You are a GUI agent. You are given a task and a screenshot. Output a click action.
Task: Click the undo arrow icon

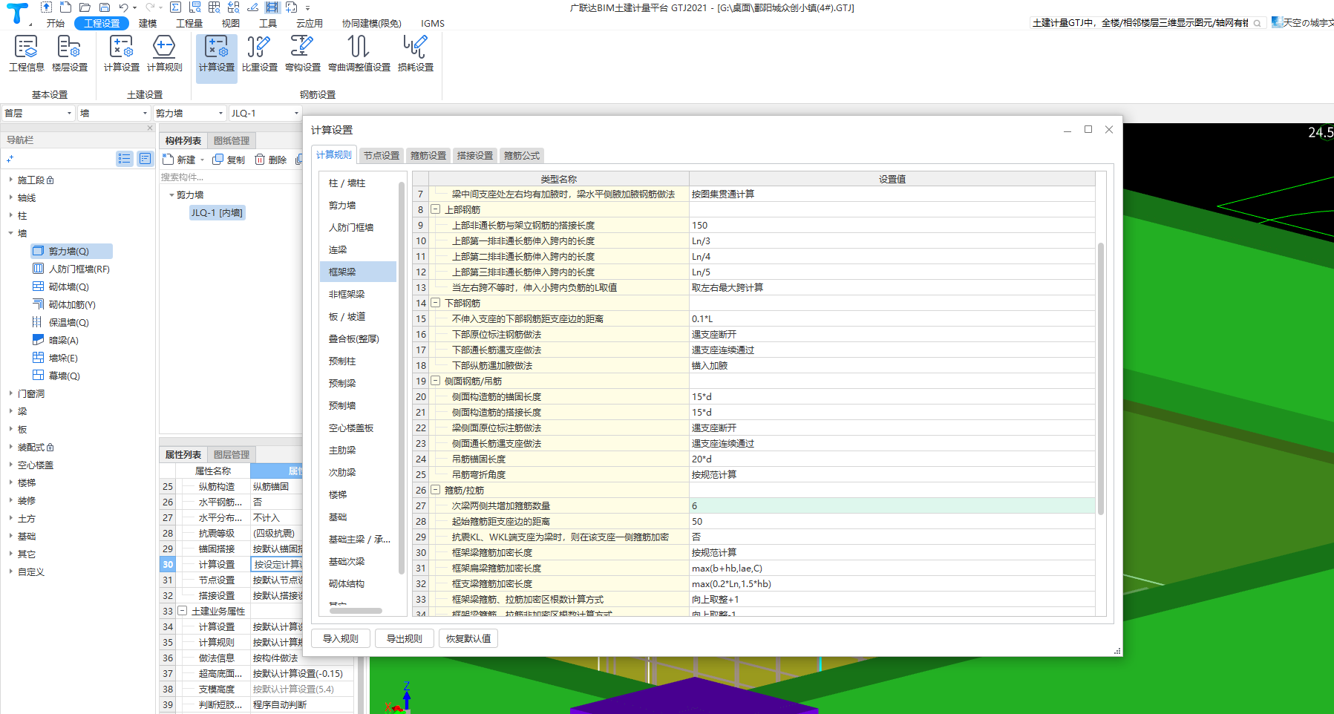(x=123, y=7)
